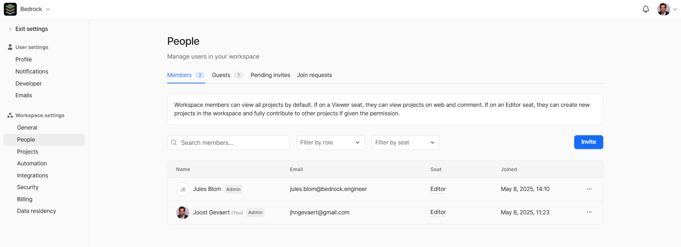Open the Join requests tab
The image size is (681, 247).
pyautogui.click(x=314, y=75)
